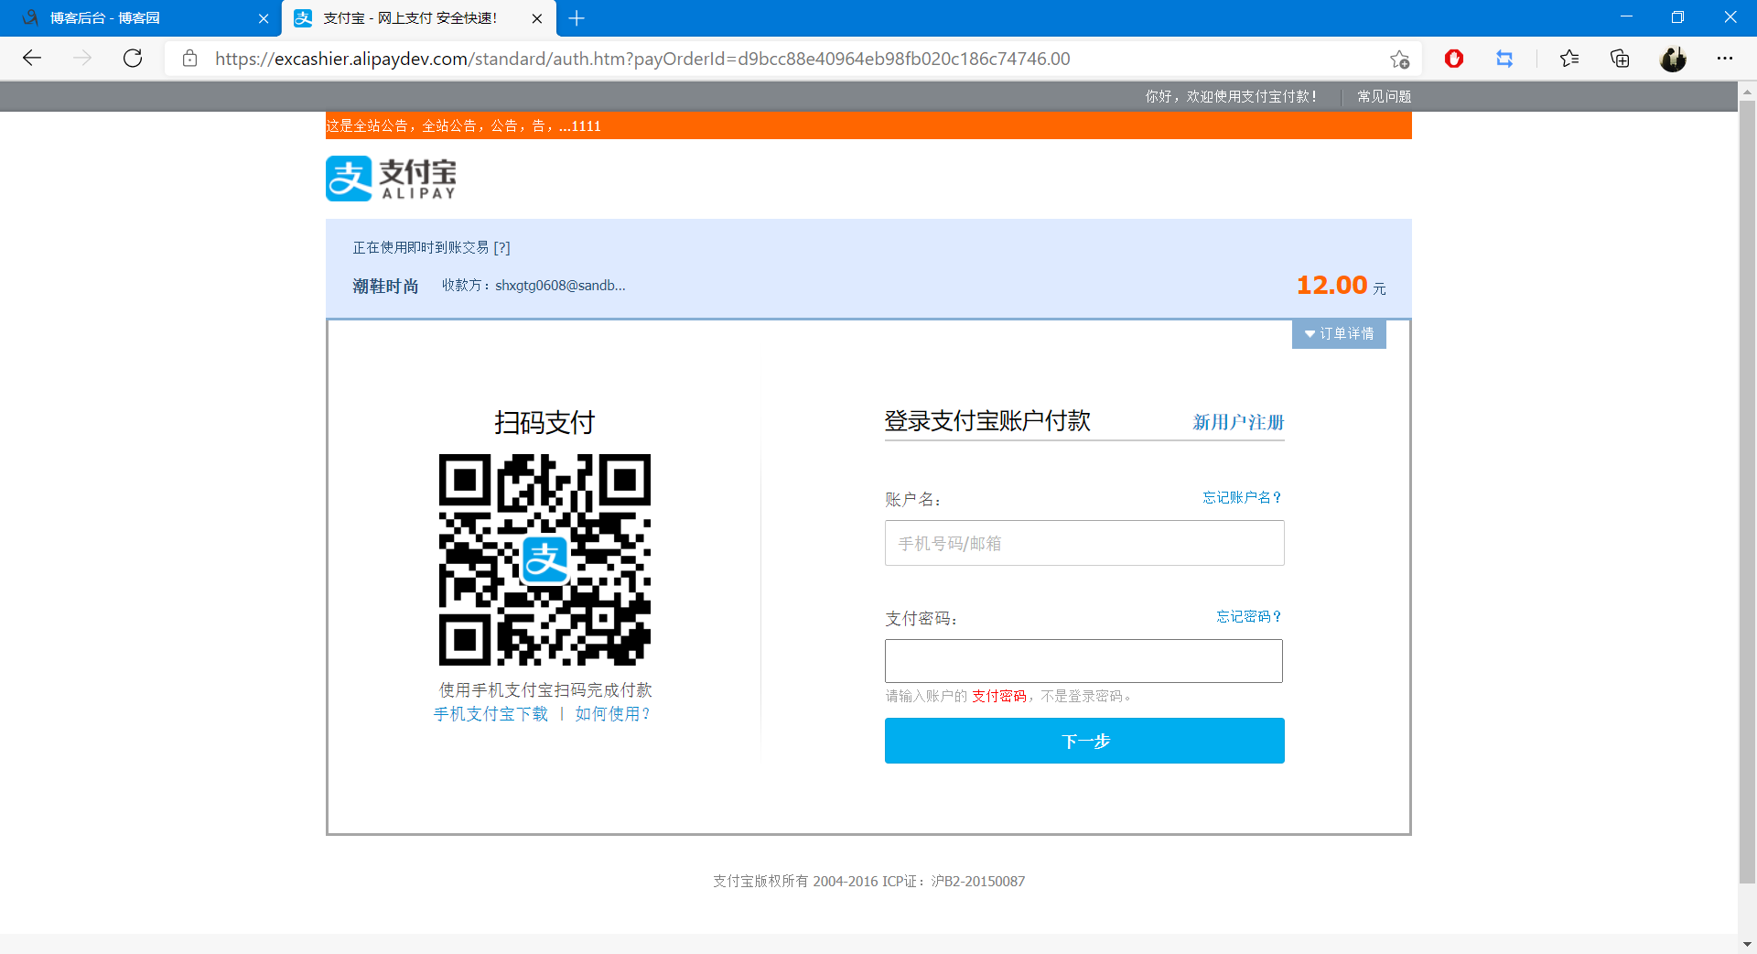Open the 常见问题 help link
This screenshot has height=954, width=1757.
(x=1384, y=96)
